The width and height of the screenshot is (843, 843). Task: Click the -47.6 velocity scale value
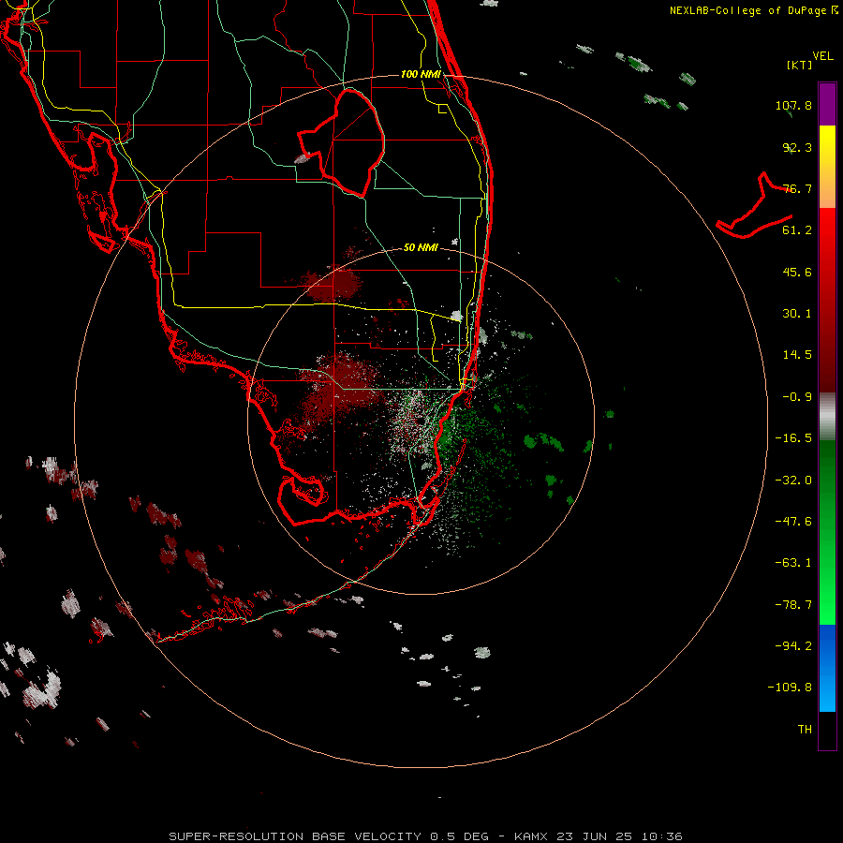point(793,522)
